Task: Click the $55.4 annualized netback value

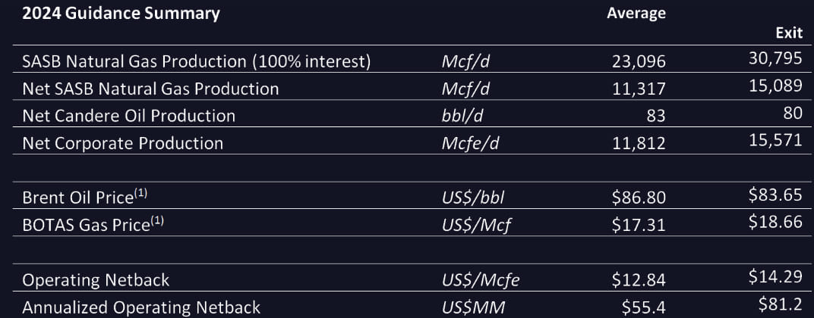Action: coord(643,307)
